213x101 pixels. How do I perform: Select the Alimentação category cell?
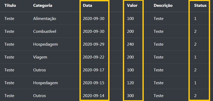point(44,19)
